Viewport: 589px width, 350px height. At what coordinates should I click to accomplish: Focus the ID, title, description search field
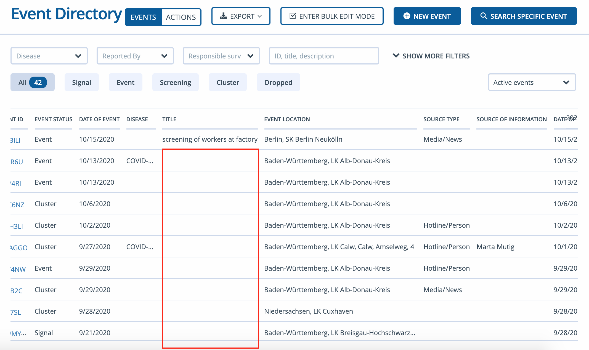pos(324,56)
